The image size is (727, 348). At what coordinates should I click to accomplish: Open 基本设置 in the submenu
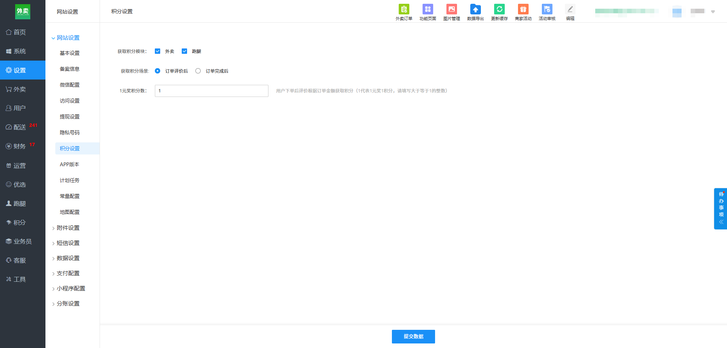tap(70, 53)
